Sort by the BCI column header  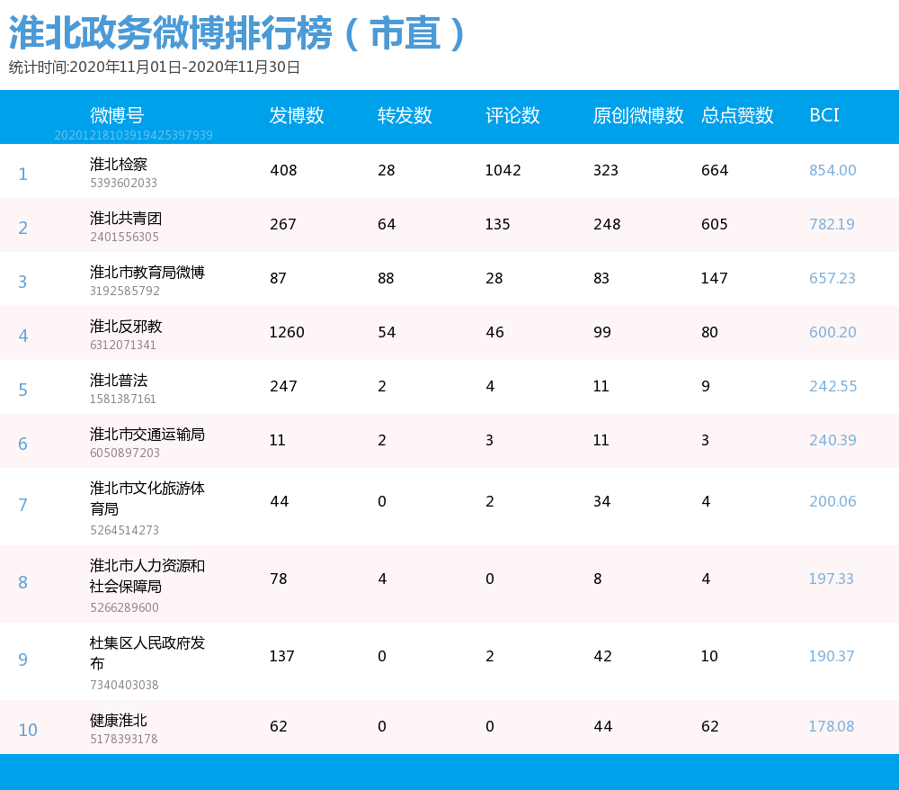coord(823,116)
